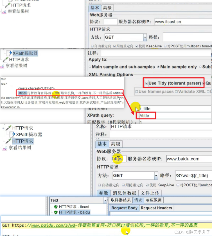212x236 pixels.
Task: Toggle 跟随重定向 in the www.itcast.cn panel
Action: coord(114,46)
